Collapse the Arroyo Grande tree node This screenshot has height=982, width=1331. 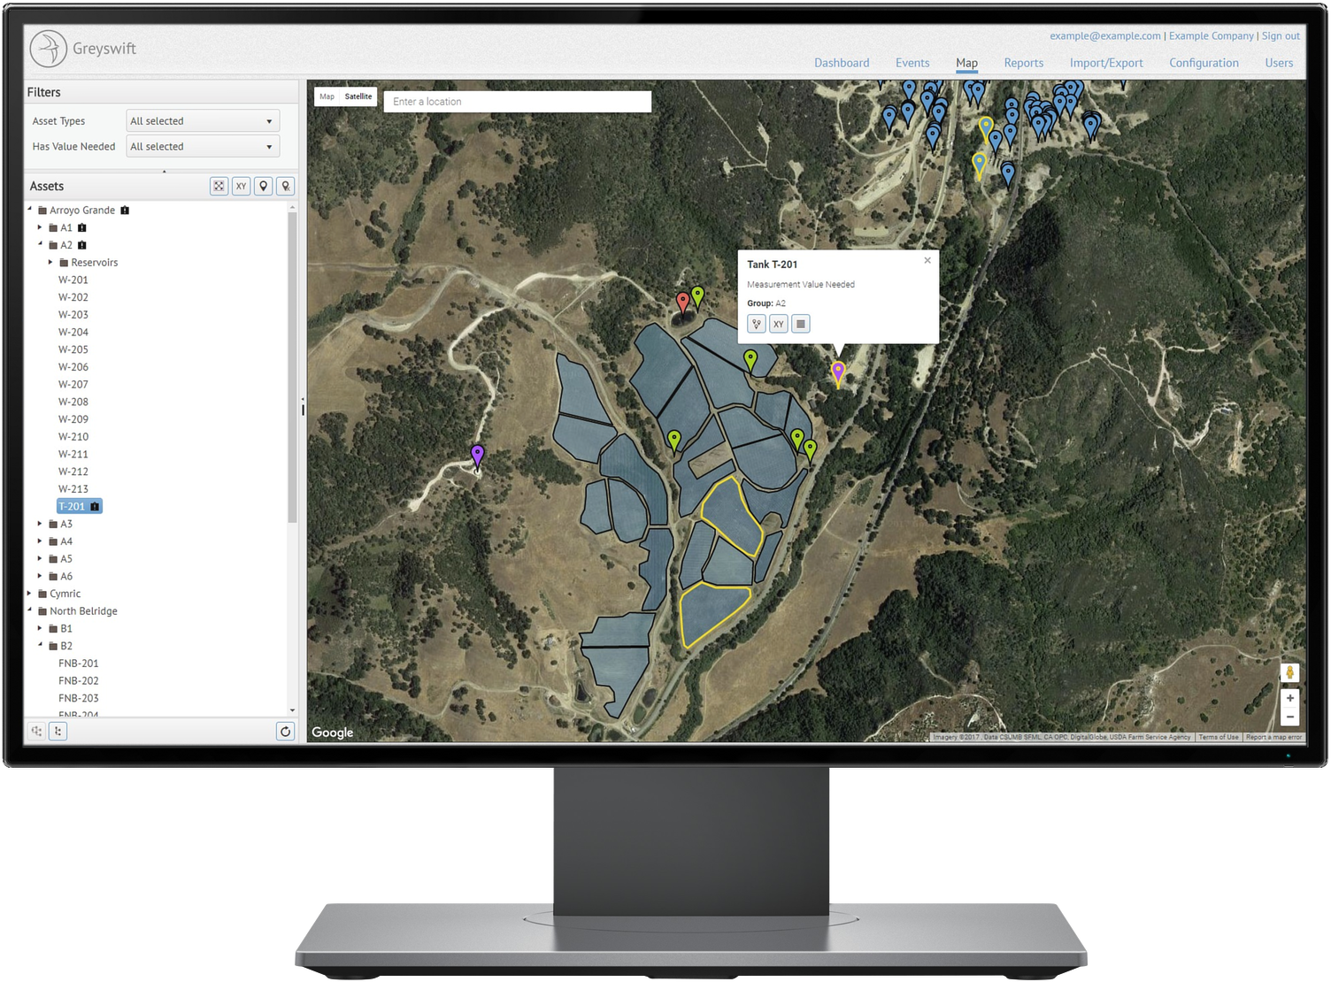(29, 209)
